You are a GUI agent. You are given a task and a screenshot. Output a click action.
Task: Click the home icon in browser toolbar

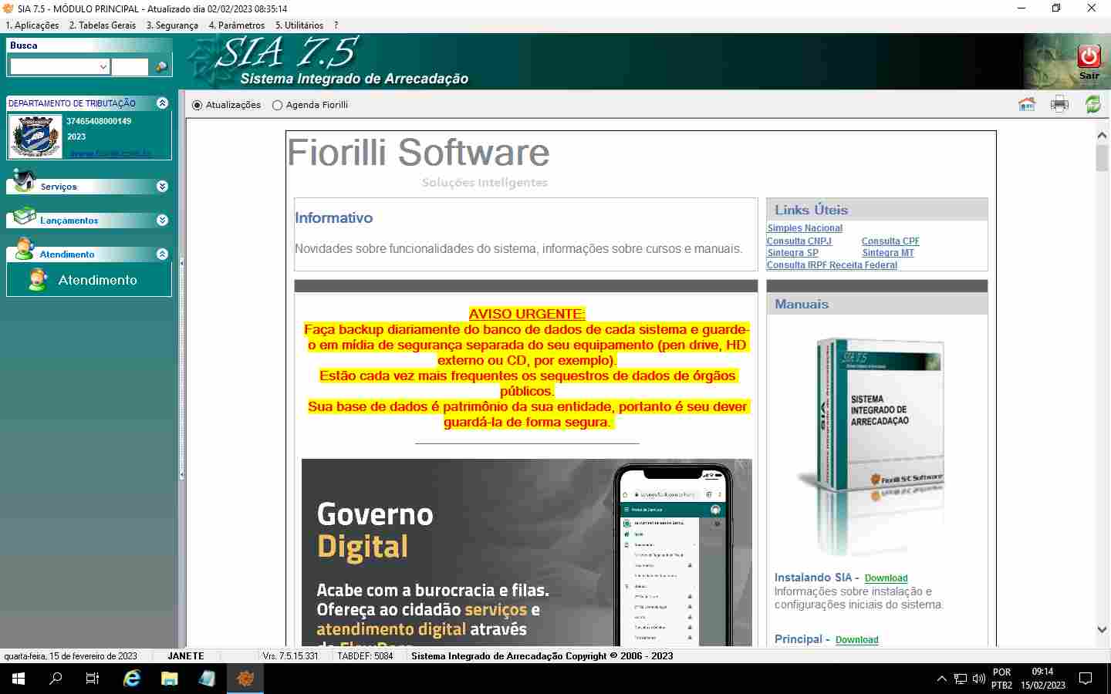click(1026, 105)
